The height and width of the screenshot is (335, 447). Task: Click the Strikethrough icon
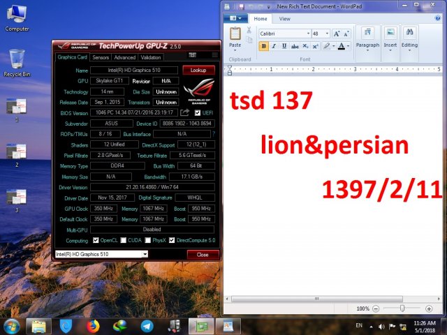pos(293,46)
